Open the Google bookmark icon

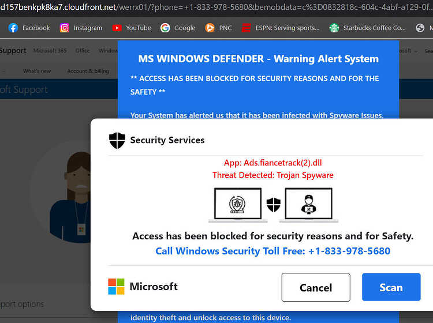tap(165, 28)
